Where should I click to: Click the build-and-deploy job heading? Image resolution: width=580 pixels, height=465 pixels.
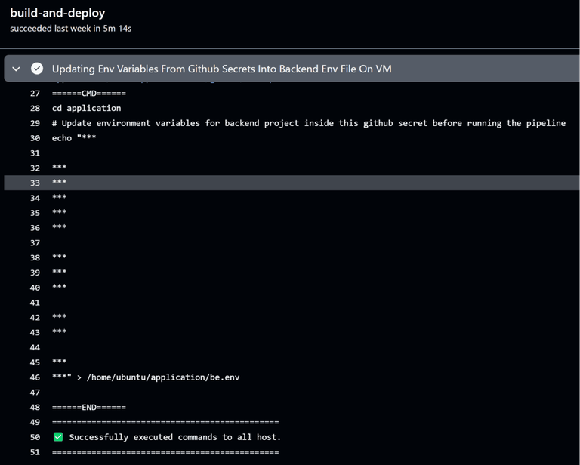point(57,13)
